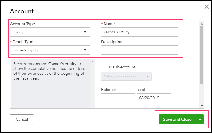Open the Detail Type dropdown

pos(50,50)
